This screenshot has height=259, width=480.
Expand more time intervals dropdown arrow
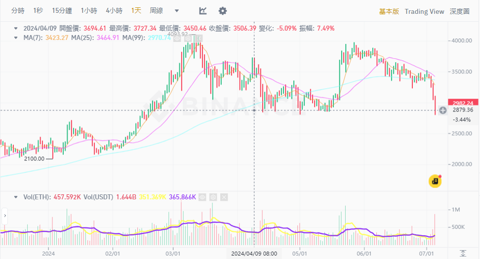pyautogui.click(x=177, y=11)
